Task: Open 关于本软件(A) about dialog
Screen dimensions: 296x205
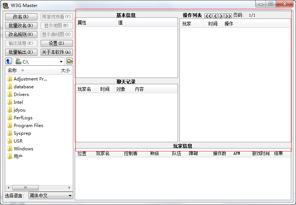Action: click(57, 52)
